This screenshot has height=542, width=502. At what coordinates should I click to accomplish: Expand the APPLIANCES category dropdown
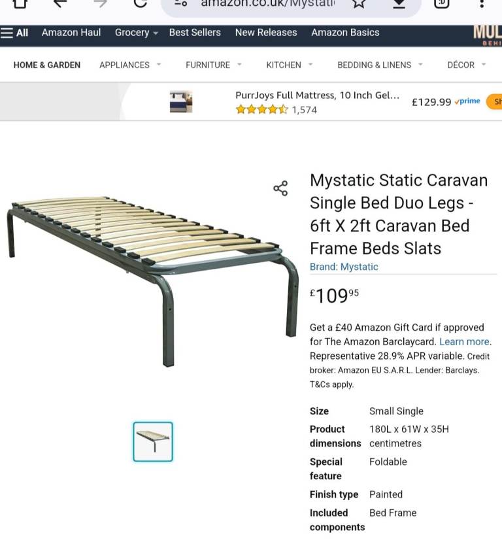130,65
